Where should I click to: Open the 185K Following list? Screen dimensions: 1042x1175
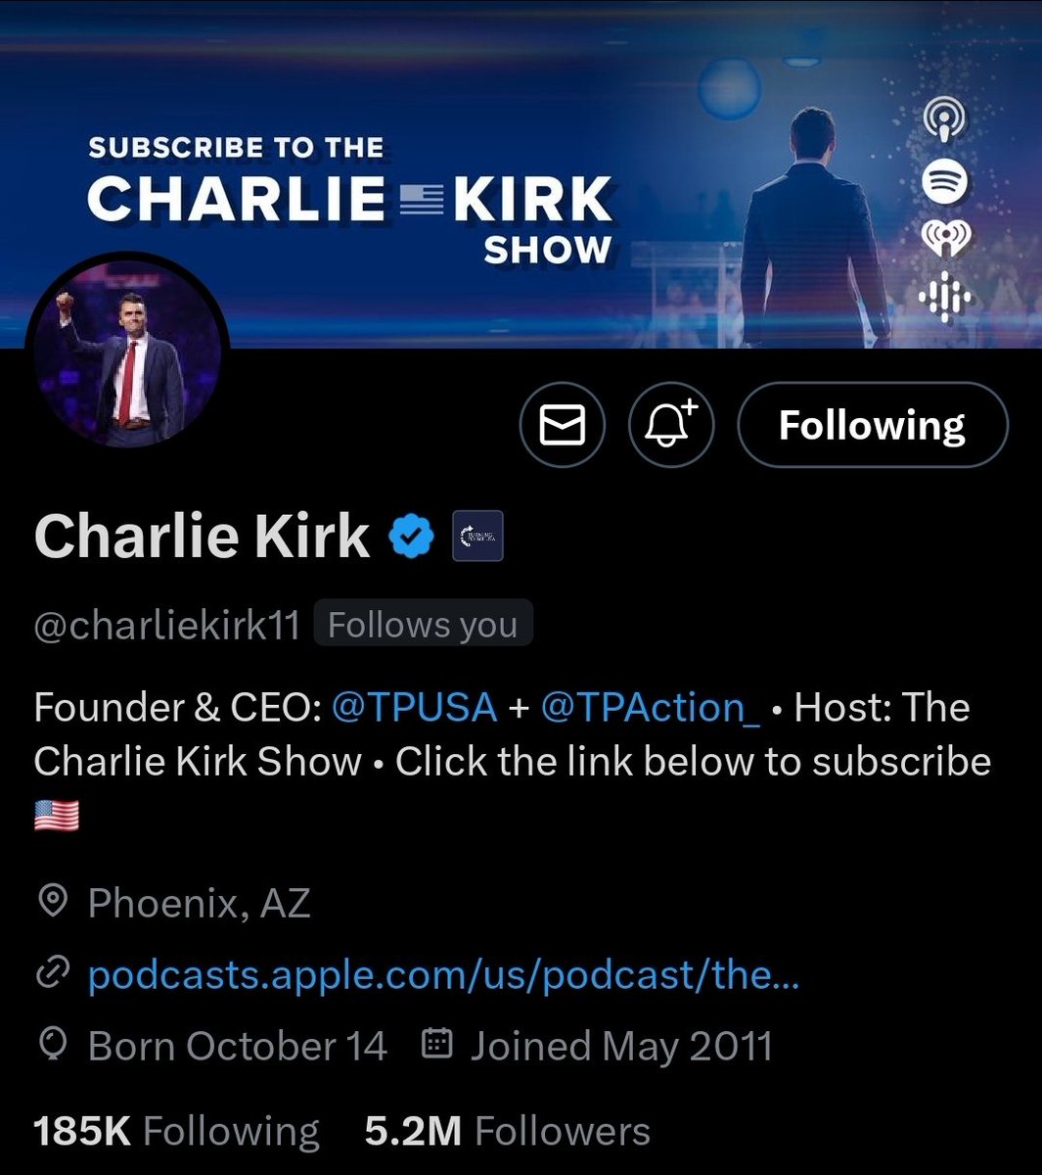pyautogui.click(x=176, y=1131)
